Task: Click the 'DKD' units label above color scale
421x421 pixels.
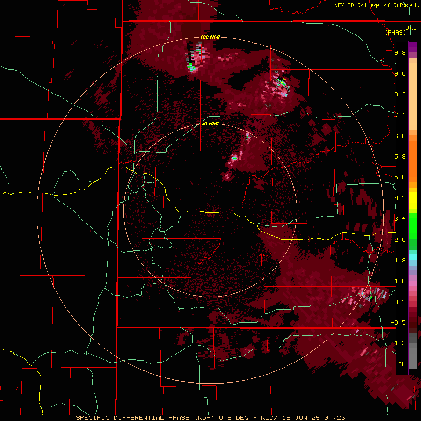Action: [x=411, y=28]
